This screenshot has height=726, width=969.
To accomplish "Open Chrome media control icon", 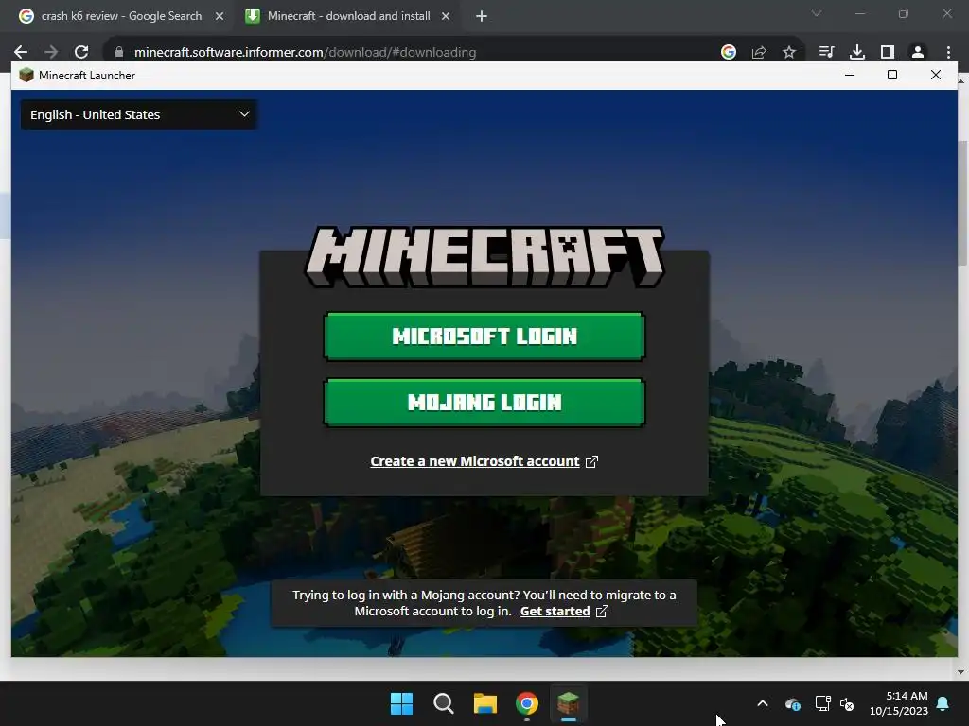I will (x=826, y=52).
